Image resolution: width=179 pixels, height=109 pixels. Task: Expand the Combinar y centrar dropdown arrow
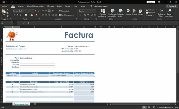click(76, 15)
